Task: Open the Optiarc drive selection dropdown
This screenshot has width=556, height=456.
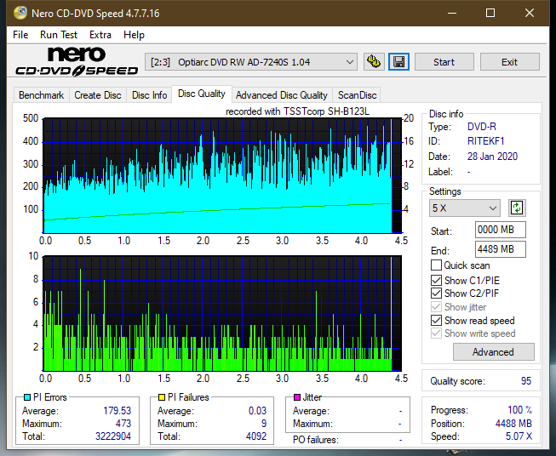Action: (x=250, y=62)
